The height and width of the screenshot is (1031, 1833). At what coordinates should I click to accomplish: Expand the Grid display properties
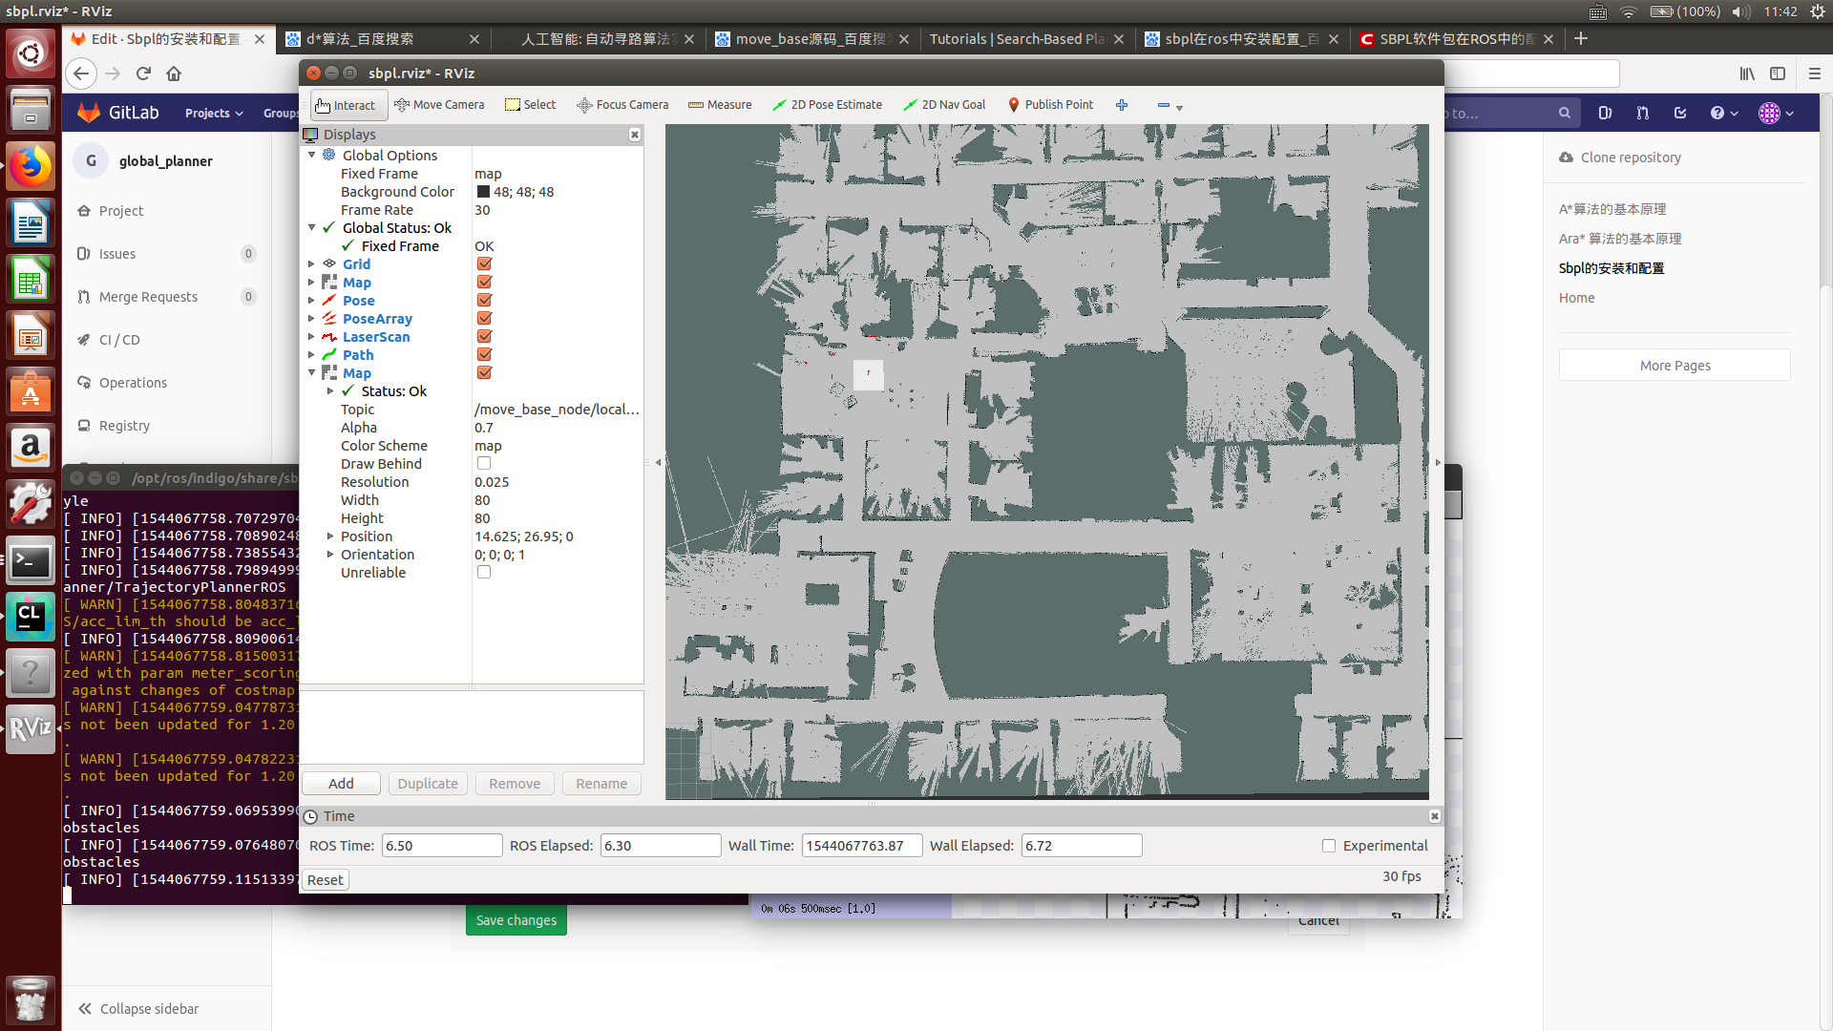click(311, 263)
